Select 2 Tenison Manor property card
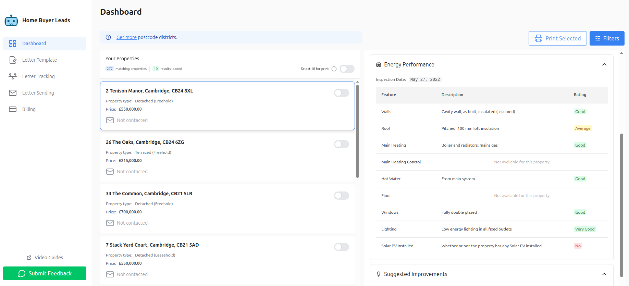Image resolution: width=629 pixels, height=286 pixels. [x=227, y=106]
